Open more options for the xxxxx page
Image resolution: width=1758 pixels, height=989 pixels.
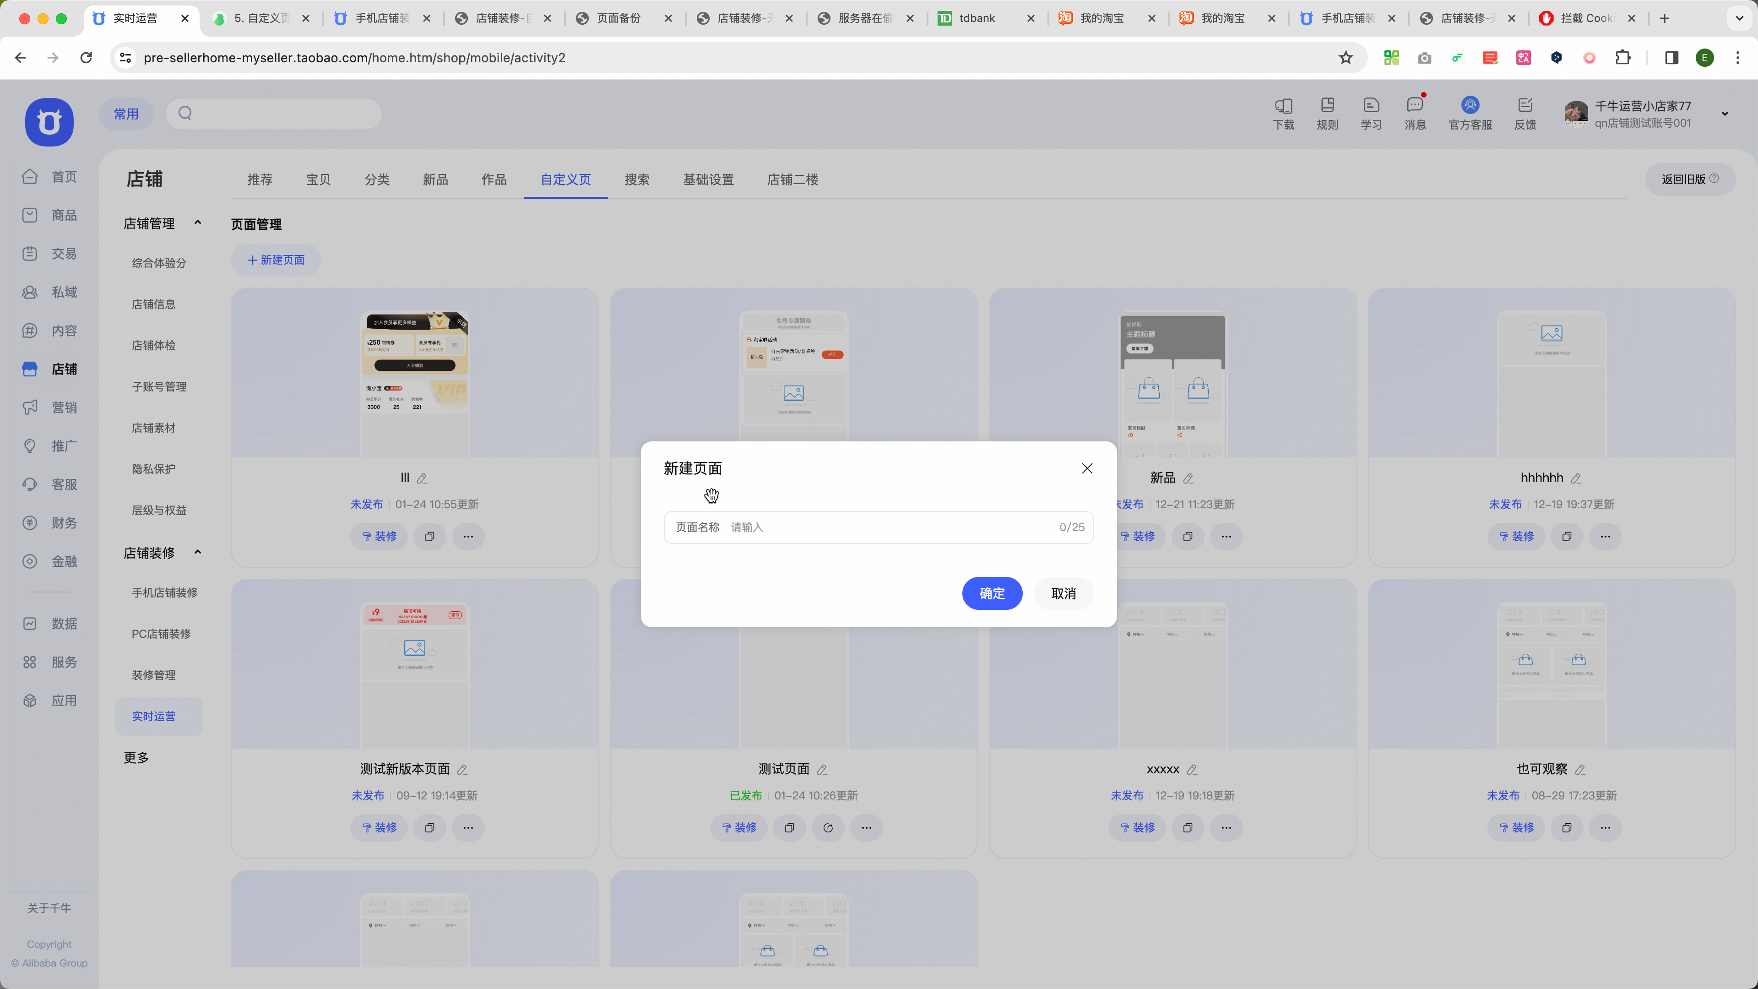click(1226, 828)
